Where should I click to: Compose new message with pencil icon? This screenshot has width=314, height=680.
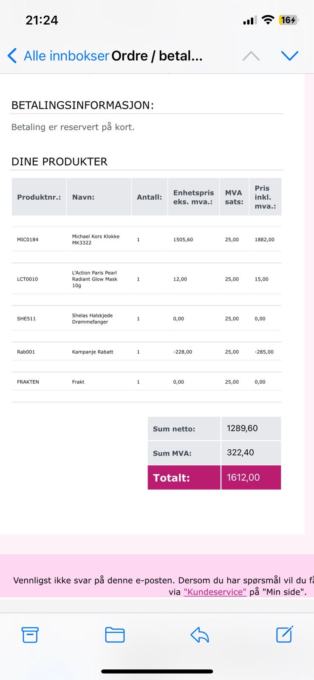click(285, 635)
